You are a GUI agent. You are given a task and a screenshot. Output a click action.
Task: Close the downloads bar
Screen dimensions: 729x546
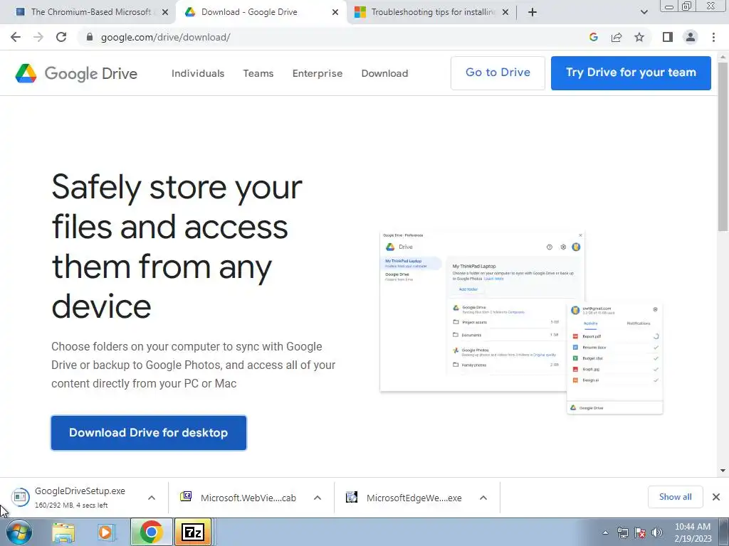click(x=716, y=497)
